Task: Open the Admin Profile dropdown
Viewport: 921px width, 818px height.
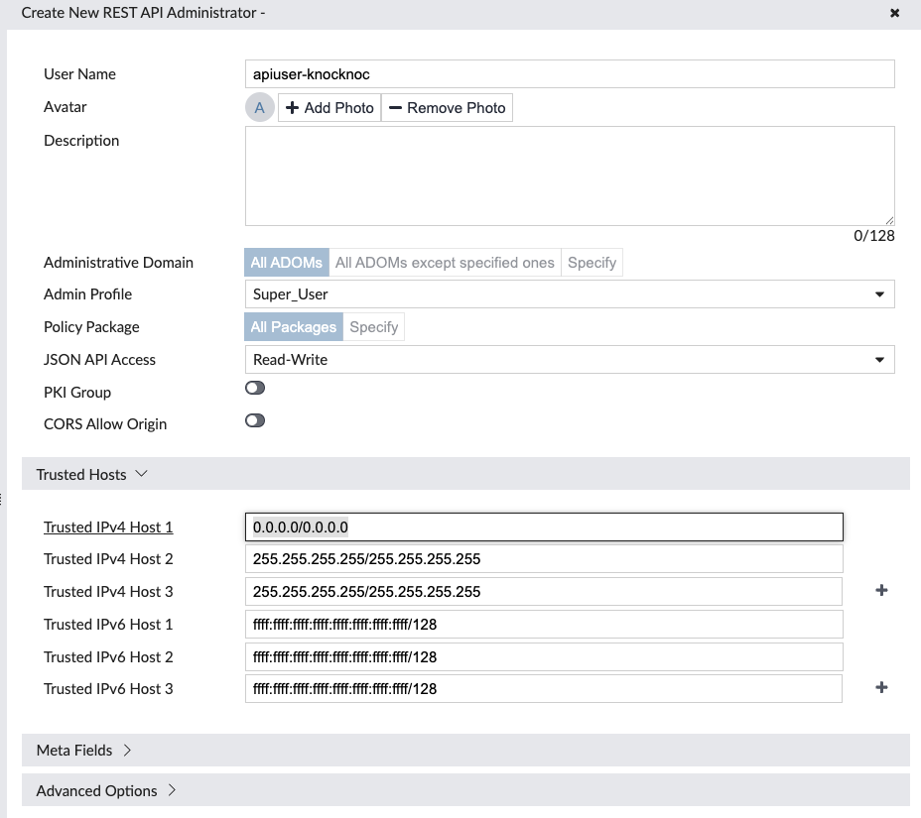Action: click(569, 294)
